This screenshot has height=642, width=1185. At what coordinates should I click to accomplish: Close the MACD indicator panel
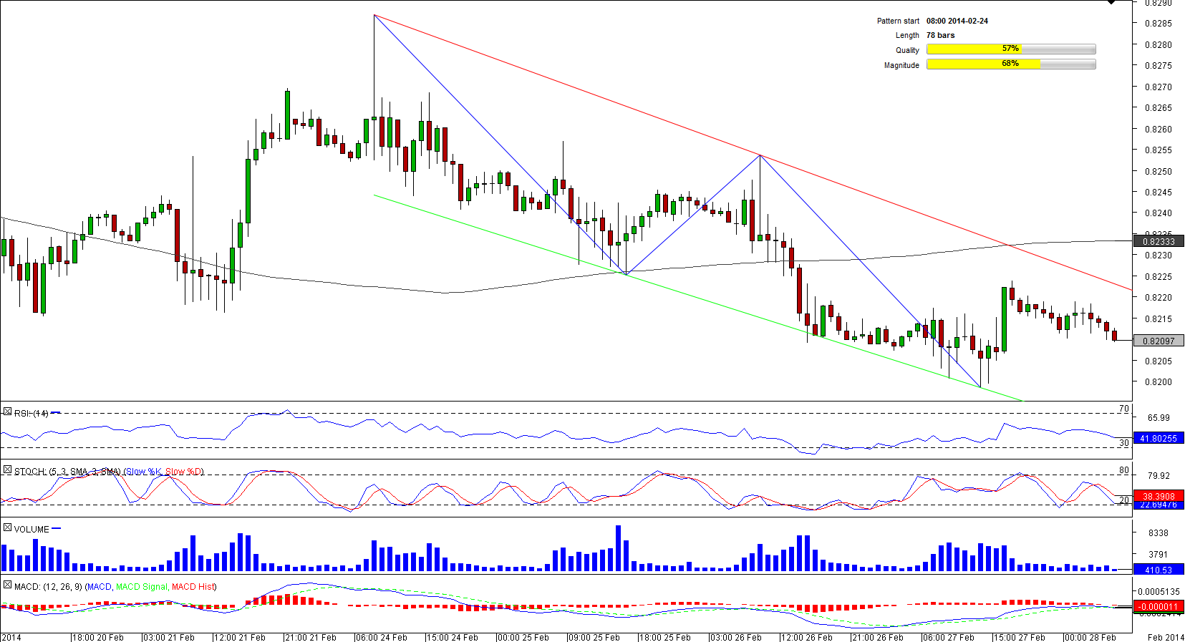7,585
